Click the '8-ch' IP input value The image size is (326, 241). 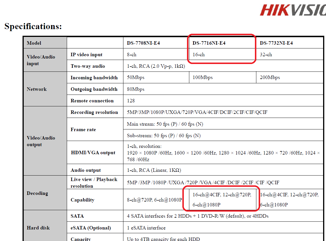[x=131, y=54]
